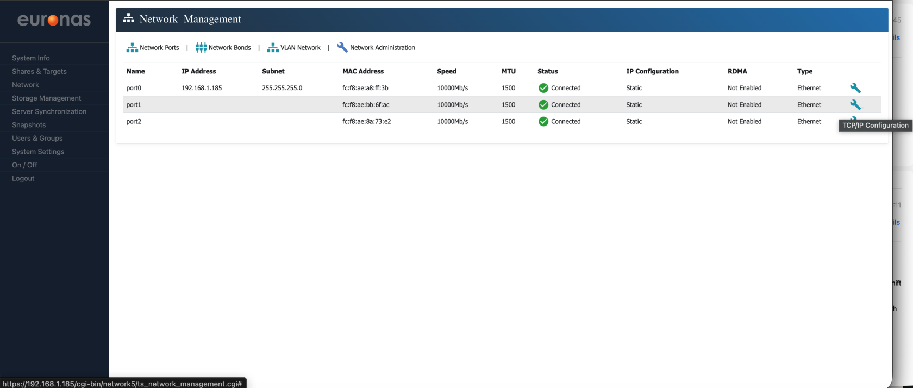Go to Storage Management
The width and height of the screenshot is (913, 388).
(x=46, y=98)
